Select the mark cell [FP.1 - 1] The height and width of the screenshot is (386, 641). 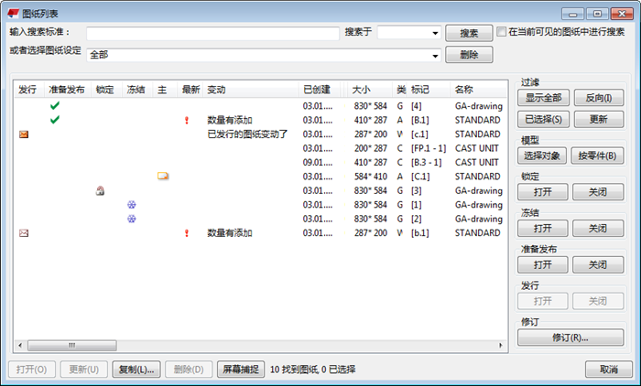tap(429, 148)
